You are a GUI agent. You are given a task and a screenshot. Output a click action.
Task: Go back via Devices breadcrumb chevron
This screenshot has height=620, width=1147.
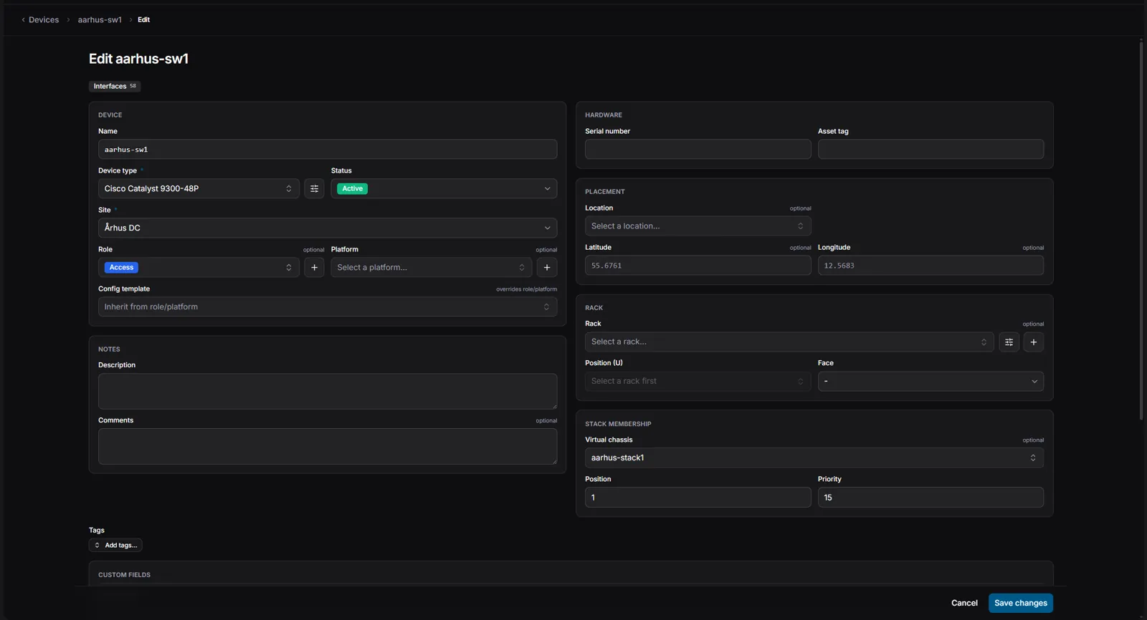(x=24, y=20)
